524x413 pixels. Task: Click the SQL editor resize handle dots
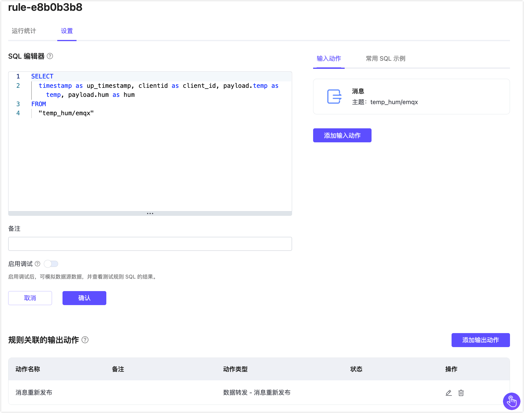[x=150, y=213]
